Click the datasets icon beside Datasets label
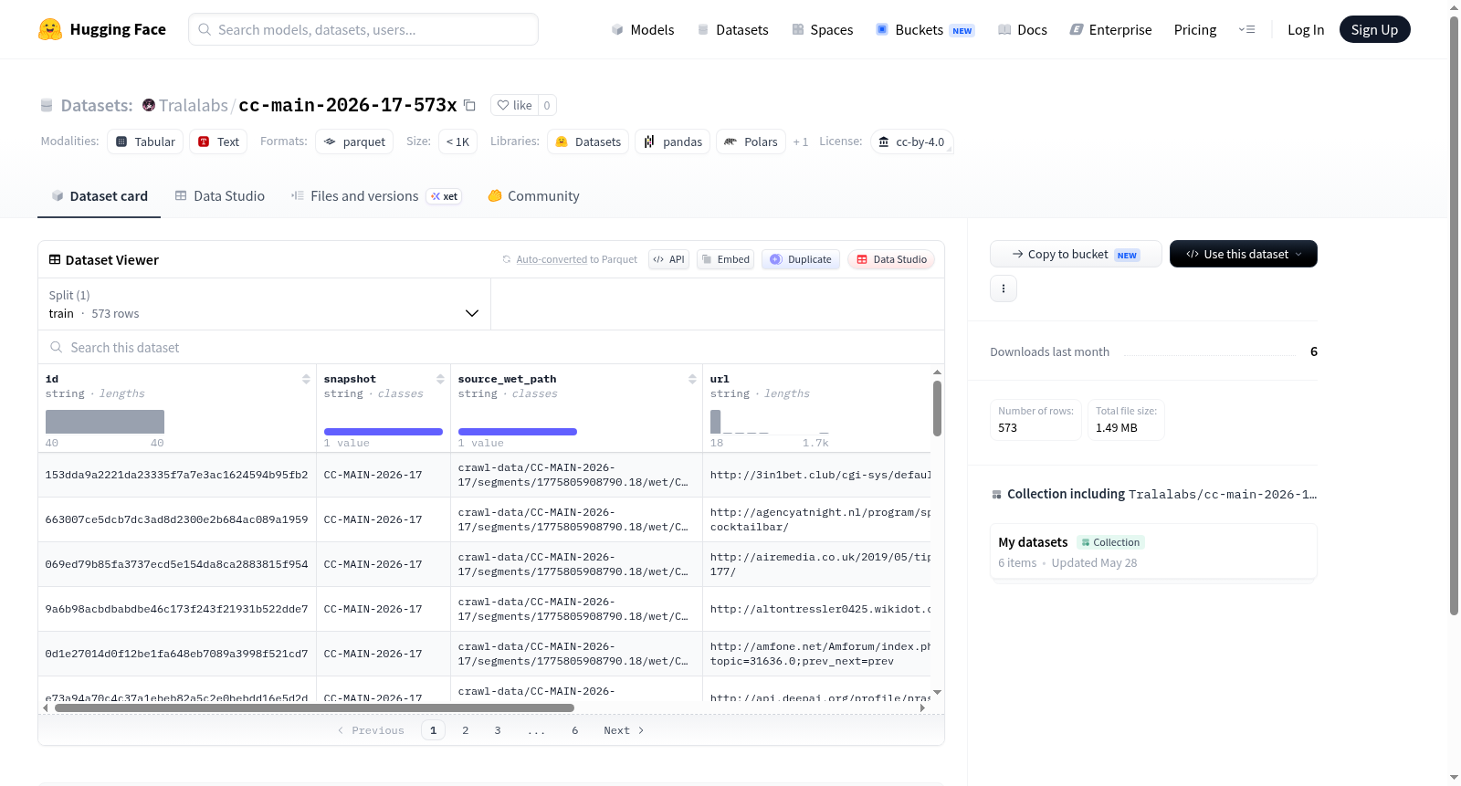The height and width of the screenshot is (786, 1461). 47,105
